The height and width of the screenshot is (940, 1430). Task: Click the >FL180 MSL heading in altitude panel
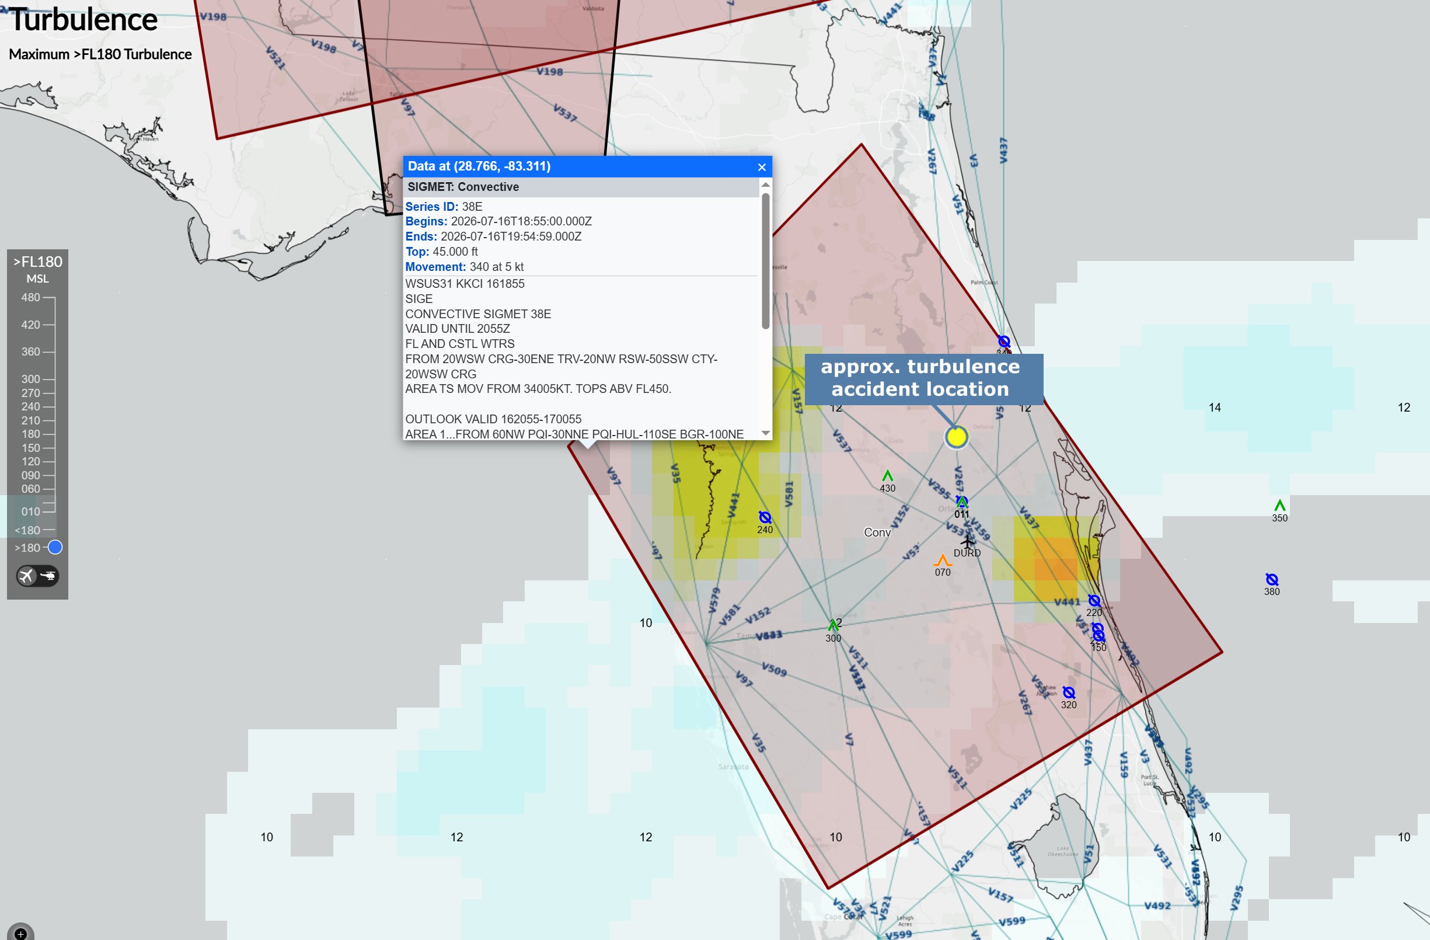[x=38, y=269]
